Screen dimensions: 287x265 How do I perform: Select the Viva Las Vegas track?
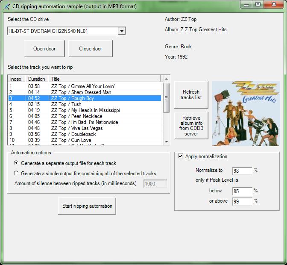[x=77, y=128]
